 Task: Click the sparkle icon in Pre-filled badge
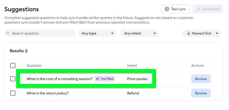click(98, 79)
